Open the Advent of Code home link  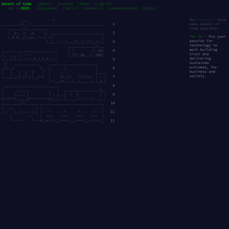coord(17,4)
